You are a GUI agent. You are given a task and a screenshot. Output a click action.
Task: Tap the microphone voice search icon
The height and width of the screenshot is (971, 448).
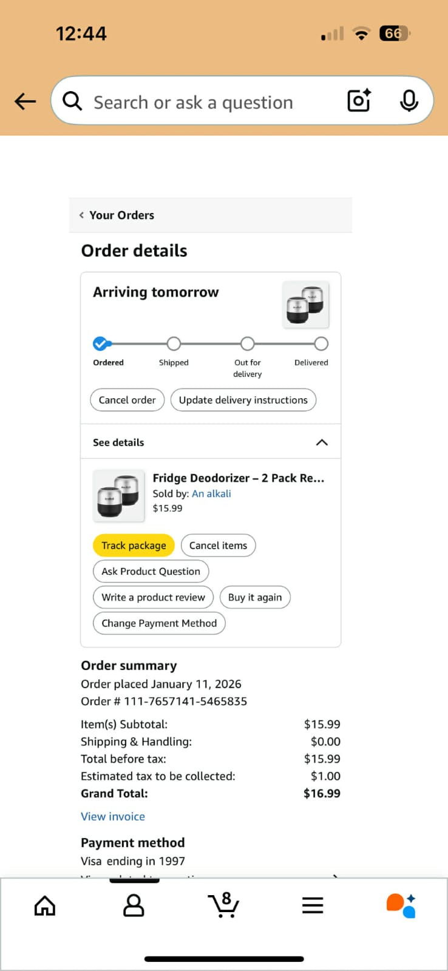409,101
